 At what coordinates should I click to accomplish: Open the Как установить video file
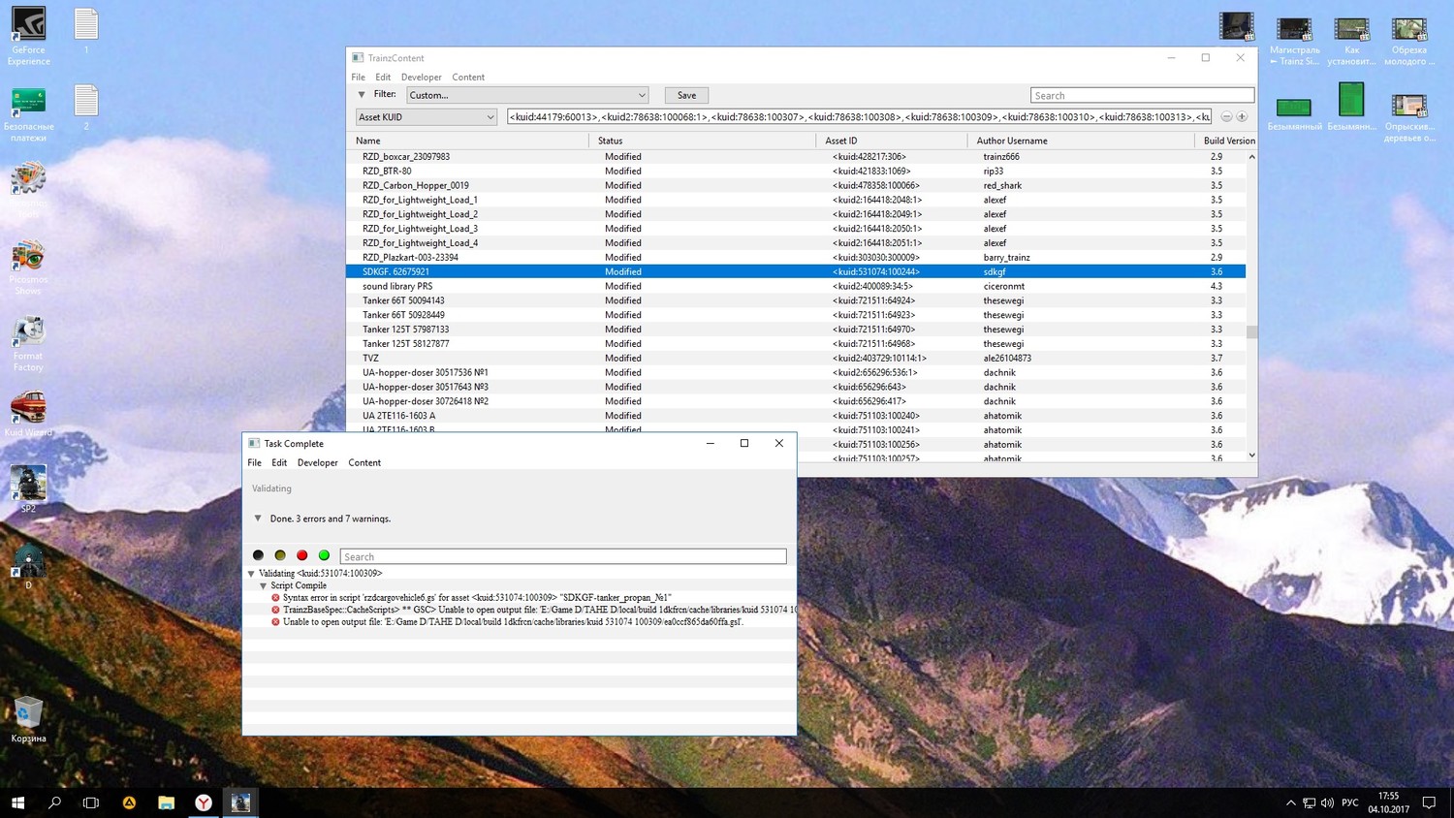pyautogui.click(x=1351, y=42)
